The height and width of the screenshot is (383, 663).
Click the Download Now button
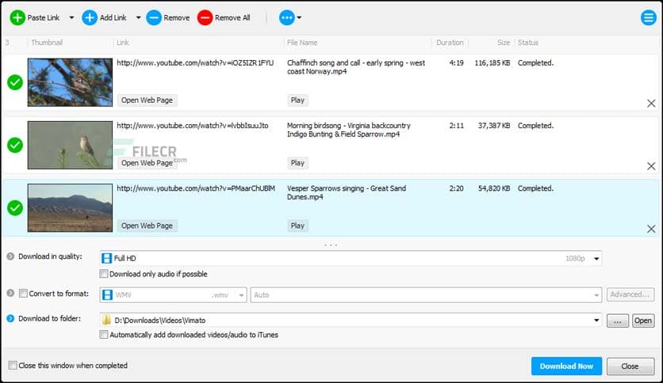pos(566,366)
